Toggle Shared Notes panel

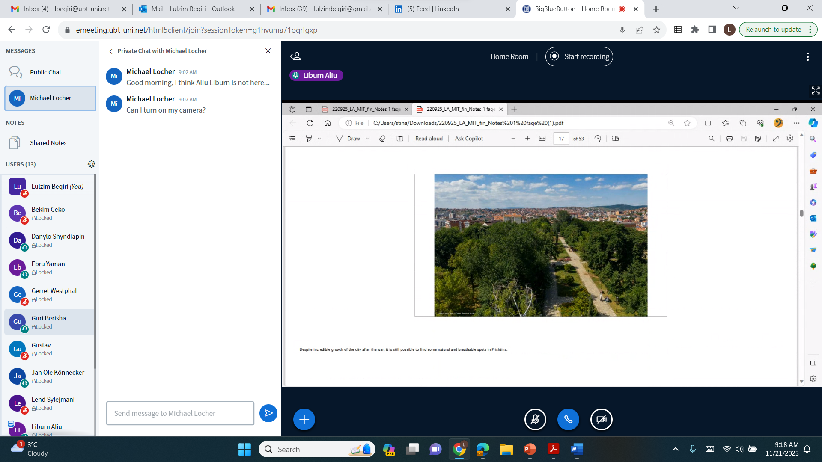tap(48, 142)
